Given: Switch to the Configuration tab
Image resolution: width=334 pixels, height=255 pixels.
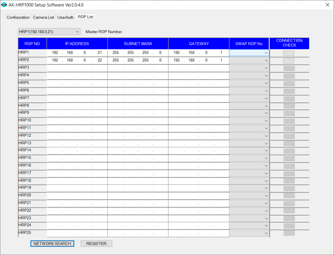Looking at the screenshot, I should click(18, 17).
